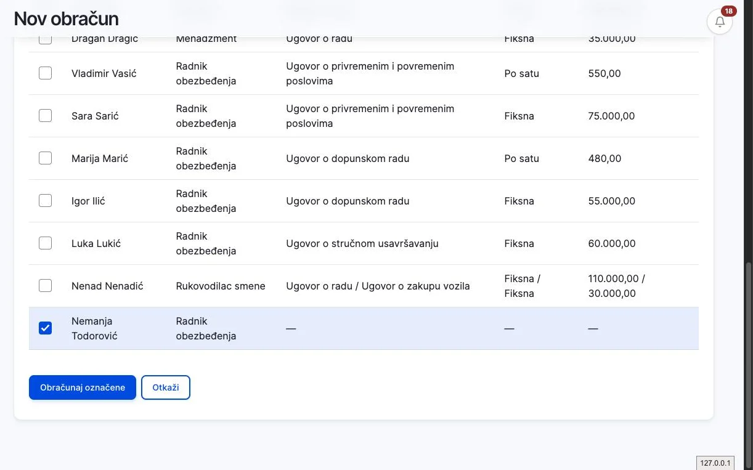Toggle the Nenad Nenadić checkbox
The image size is (753, 470).
(x=45, y=286)
